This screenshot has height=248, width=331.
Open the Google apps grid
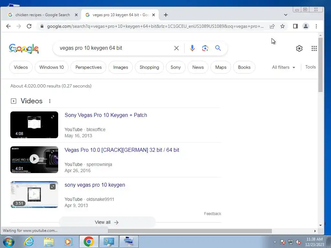314,48
